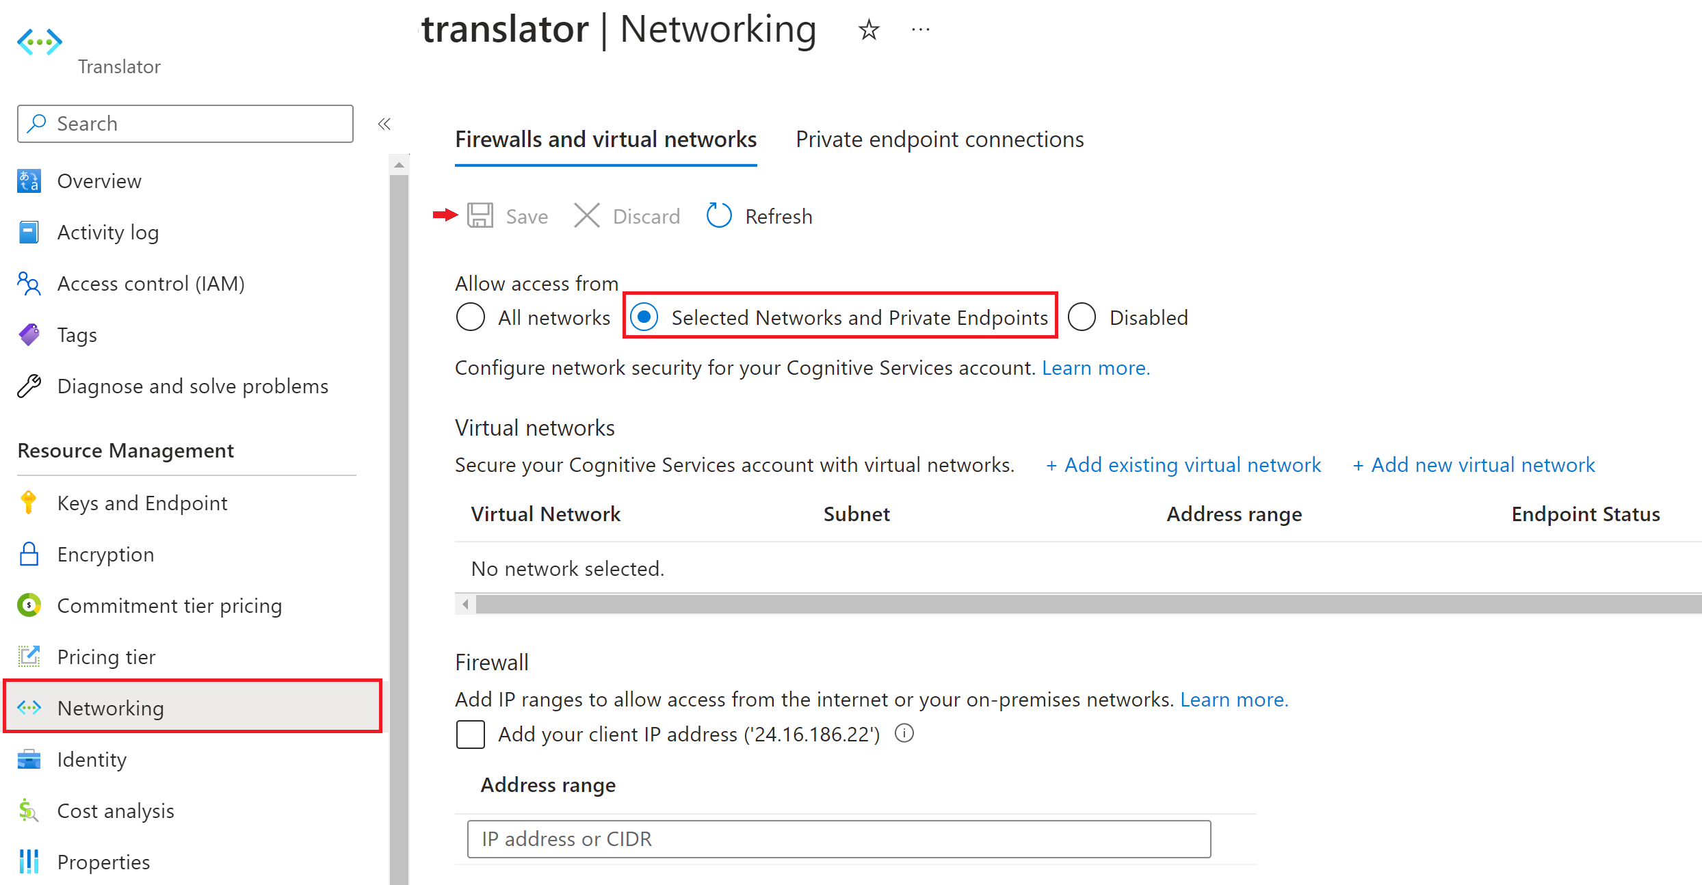Click the Refresh button to reload settings
The image size is (1702, 885).
tap(760, 216)
